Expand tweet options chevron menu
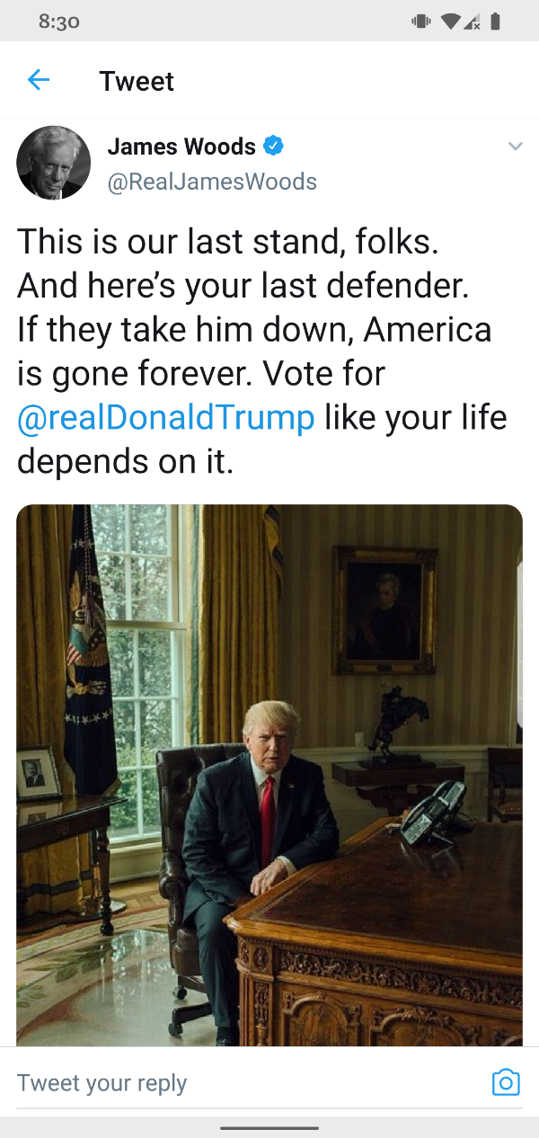The image size is (539, 1138). tap(515, 146)
